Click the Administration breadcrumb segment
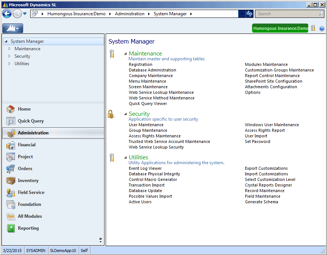Viewport: 327px width, 255px height. coord(130,14)
